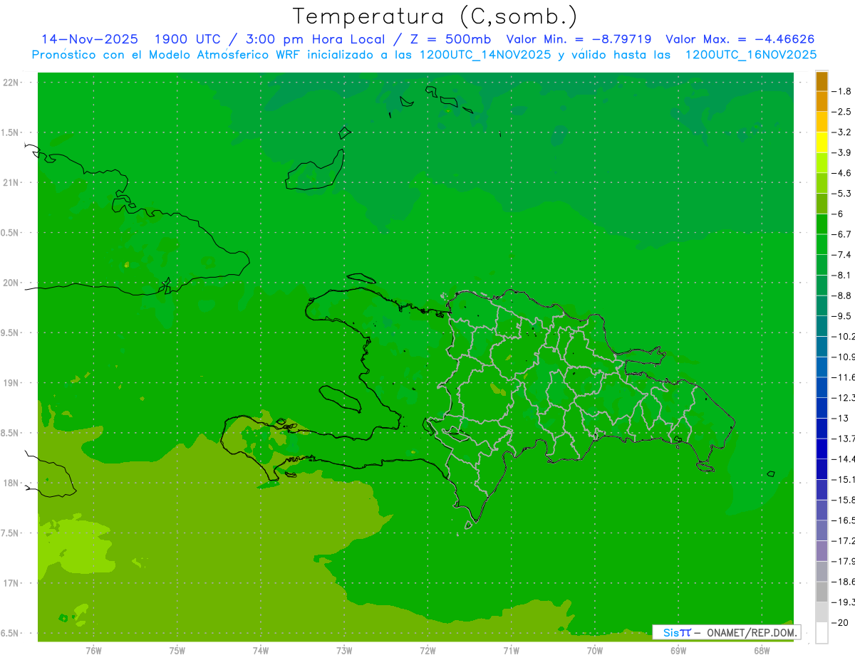
Task: Click 'Valor Max. = -4.46626' text
Action: (740, 39)
